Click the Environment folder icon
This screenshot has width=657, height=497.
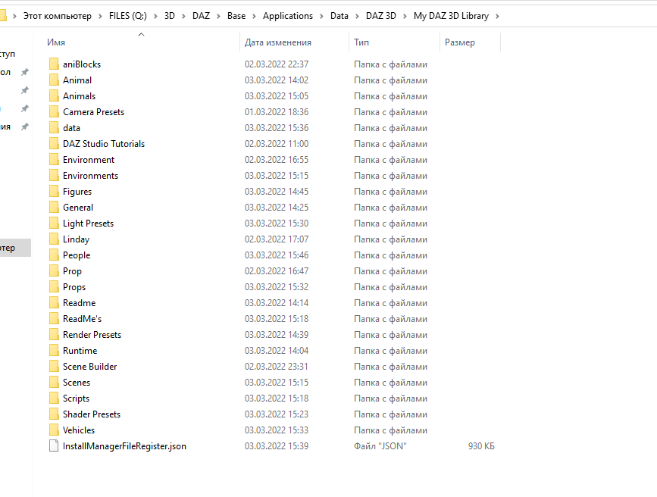[x=54, y=160]
